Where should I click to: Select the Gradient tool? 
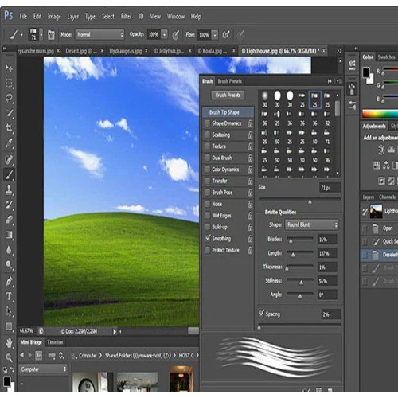pos(9,235)
